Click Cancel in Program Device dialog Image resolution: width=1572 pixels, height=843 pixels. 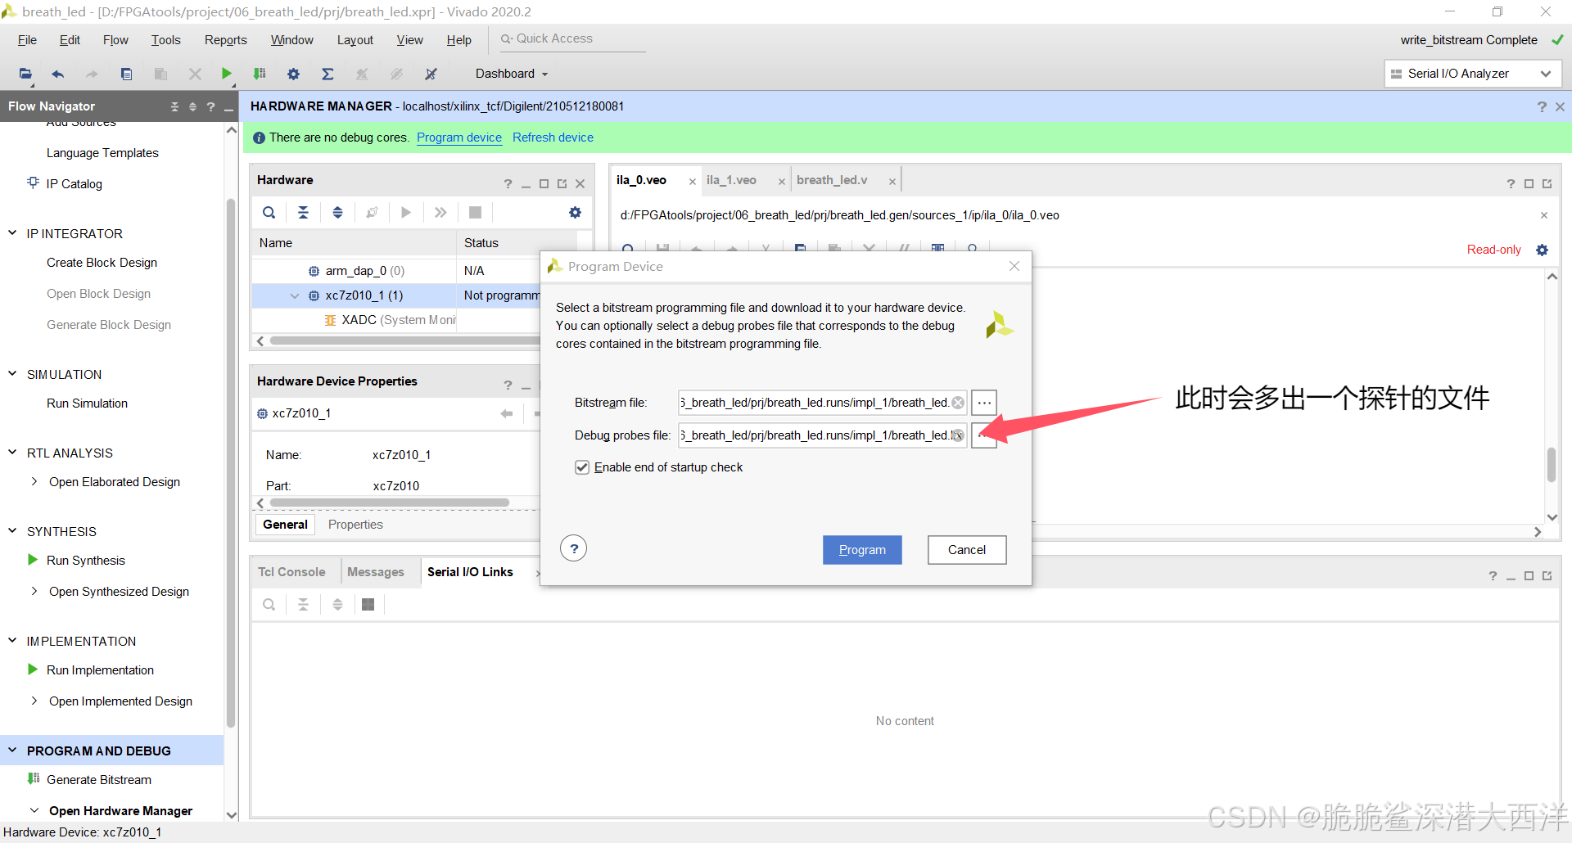click(x=967, y=550)
